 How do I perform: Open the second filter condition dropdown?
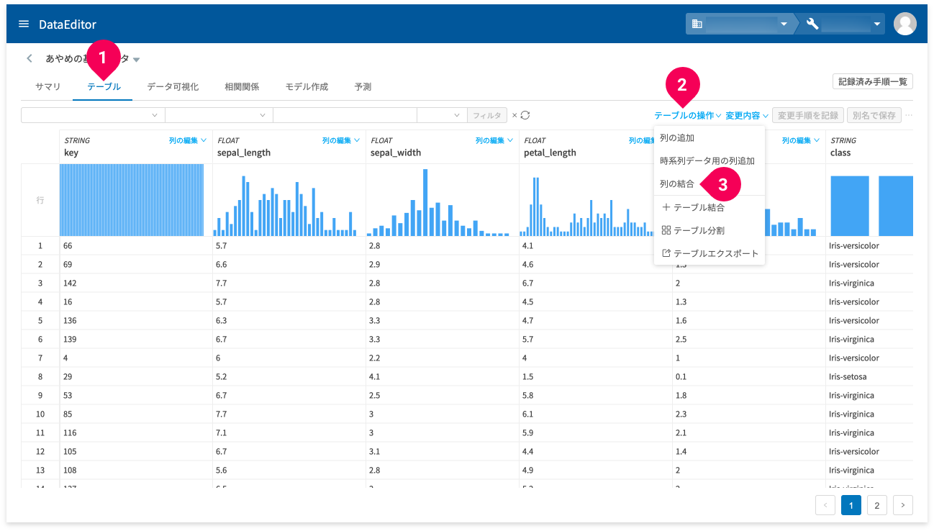click(x=219, y=115)
